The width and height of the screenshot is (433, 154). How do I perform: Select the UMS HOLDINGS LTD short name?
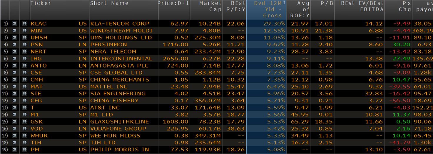[121, 38]
